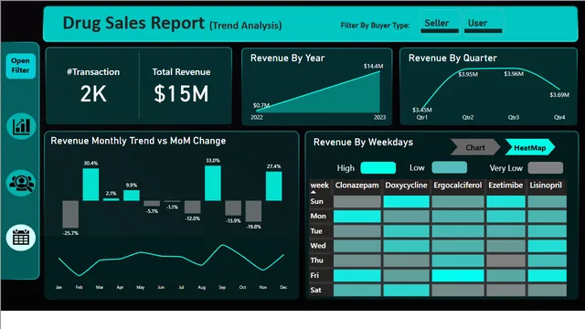Screen dimensions: 585x329
Task: Open the customer analysis page icon
Action: point(21,183)
